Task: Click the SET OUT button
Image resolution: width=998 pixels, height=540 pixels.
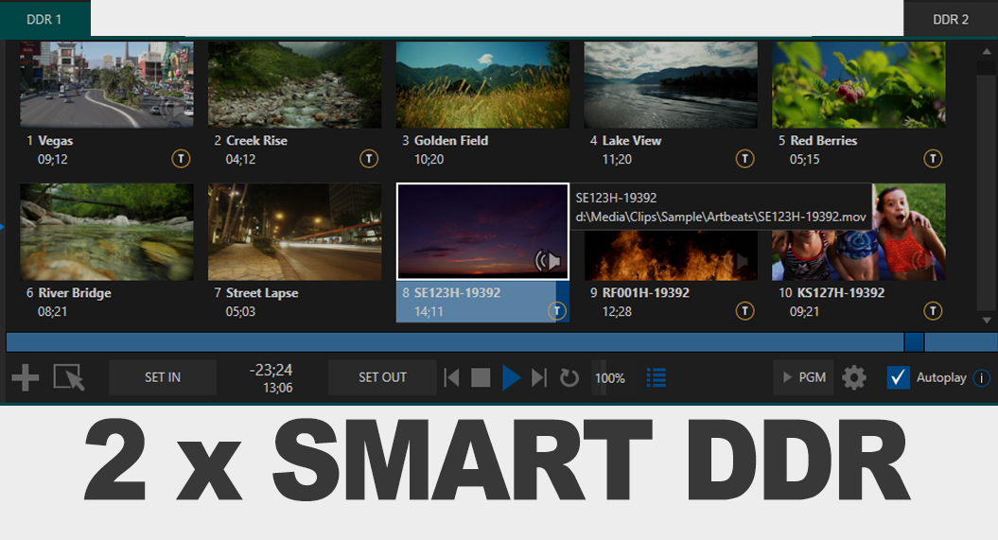Action: (x=382, y=377)
